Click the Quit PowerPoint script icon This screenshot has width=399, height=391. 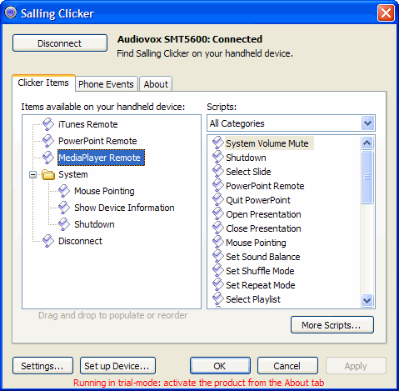tap(218, 199)
